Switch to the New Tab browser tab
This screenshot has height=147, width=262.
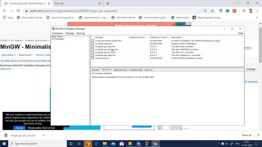77,3
